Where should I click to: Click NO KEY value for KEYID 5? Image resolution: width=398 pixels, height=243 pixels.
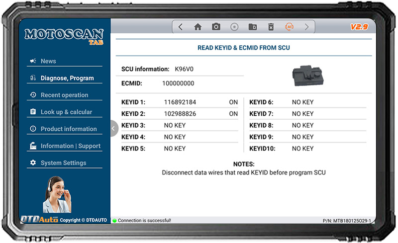click(x=175, y=149)
